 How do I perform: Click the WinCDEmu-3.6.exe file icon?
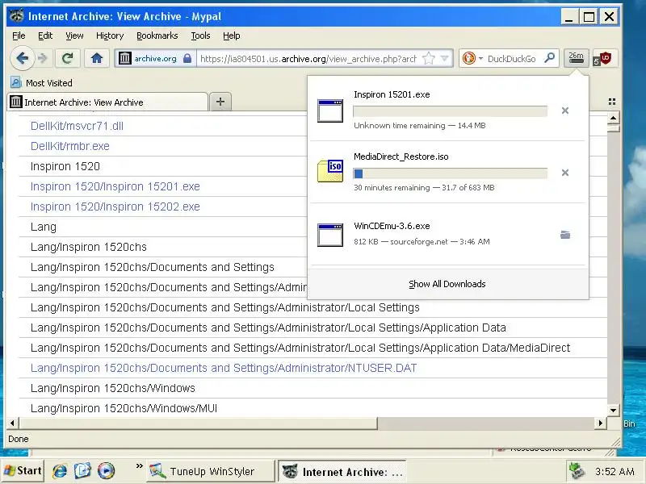tap(330, 235)
